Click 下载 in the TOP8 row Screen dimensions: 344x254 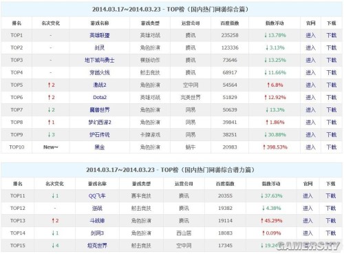click(x=332, y=123)
